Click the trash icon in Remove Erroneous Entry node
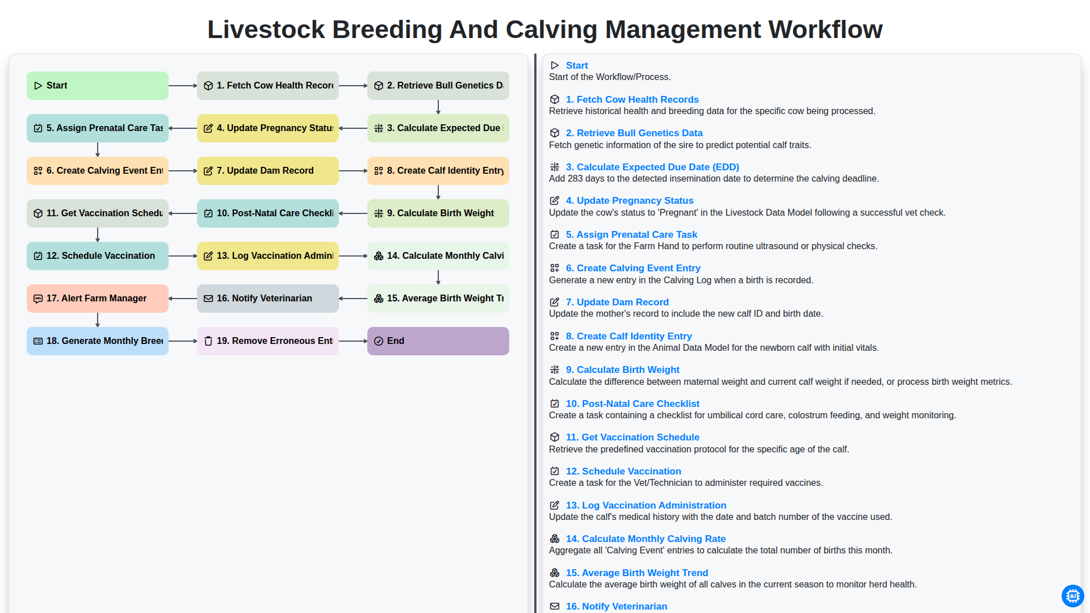This screenshot has height=613, width=1090. [x=208, y=341]
